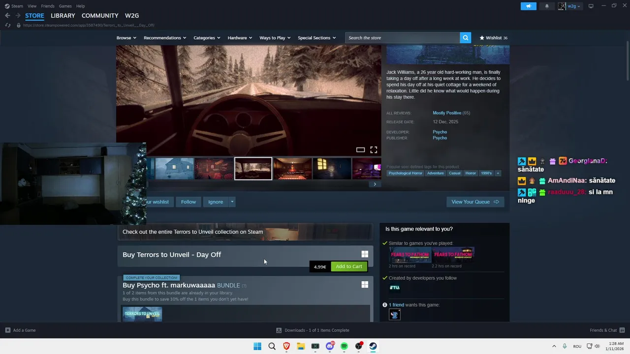630x354 pixels.
Task: Open the Games menu
Action: pyautogui.click(x=65, y=6)
